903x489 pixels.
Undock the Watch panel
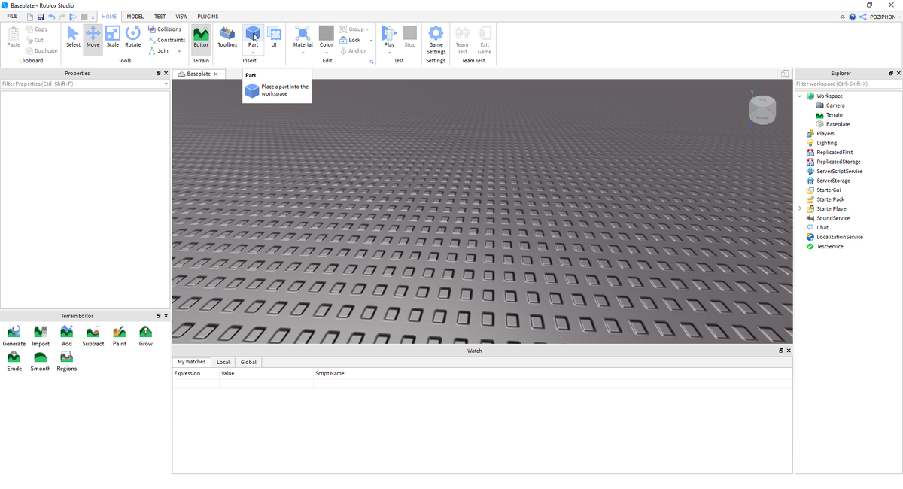tap(781, 351)
